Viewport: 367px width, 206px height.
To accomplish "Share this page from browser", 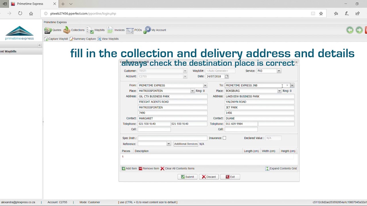I will point(358,13).
